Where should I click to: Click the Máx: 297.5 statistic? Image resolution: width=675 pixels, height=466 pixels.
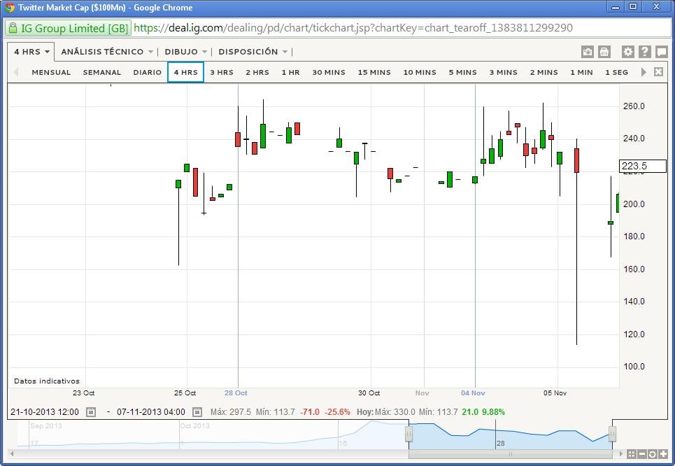[x=231, y=412]
